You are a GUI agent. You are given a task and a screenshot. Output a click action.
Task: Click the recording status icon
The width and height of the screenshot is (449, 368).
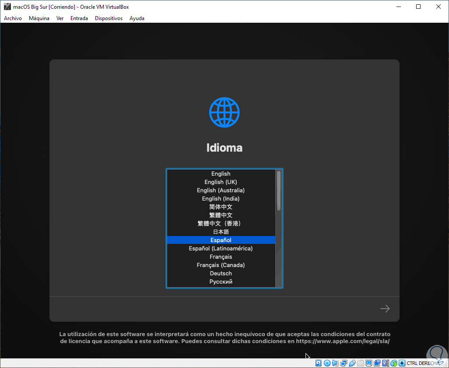377,363
